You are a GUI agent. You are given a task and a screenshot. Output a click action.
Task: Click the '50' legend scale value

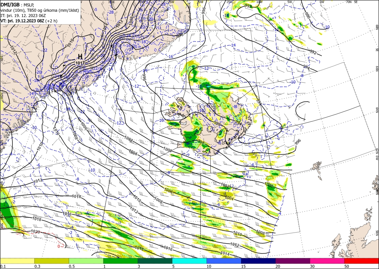point(347,266)
